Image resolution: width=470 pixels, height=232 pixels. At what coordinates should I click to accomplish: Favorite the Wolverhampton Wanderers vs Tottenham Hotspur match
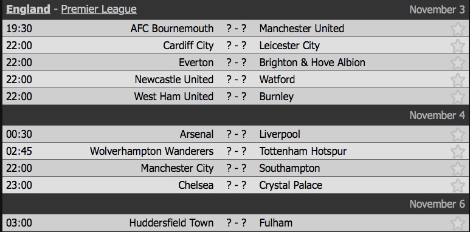pos(457,151)
